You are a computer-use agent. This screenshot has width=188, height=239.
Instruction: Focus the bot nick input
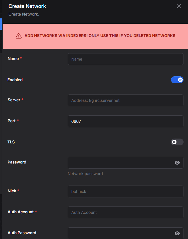click(125, 191)
